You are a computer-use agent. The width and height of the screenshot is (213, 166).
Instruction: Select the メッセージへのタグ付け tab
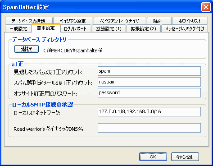pos(185,28)
